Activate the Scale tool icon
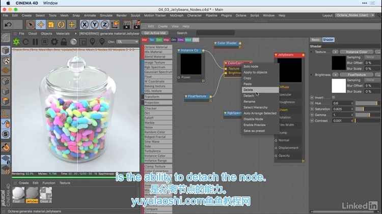The height and width of the screenshot is (214, 382). click(51, 24)
